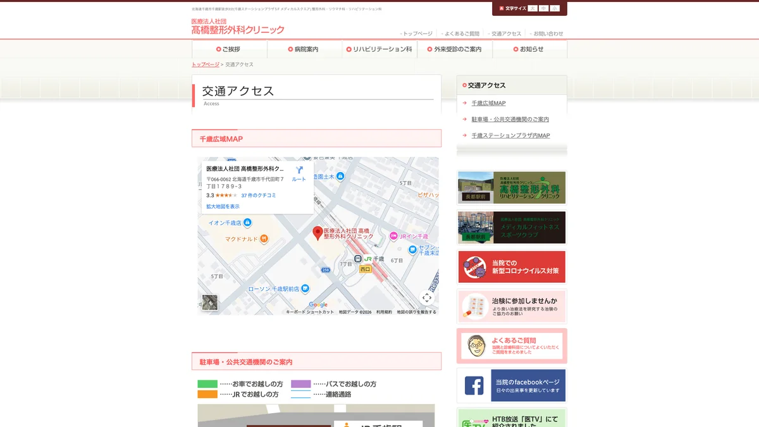Open the お知らせ navigation tab
The height and width of the screenshot is (427, 759).
pos(529,49)
